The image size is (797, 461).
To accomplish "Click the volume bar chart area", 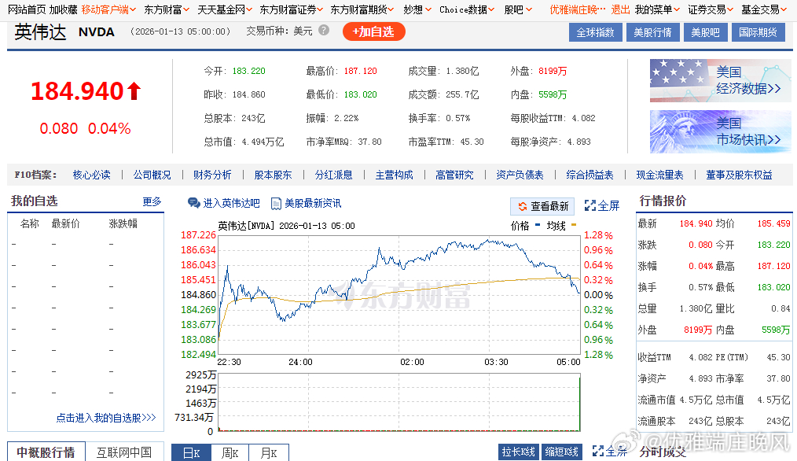I will [x=399, y=403].
